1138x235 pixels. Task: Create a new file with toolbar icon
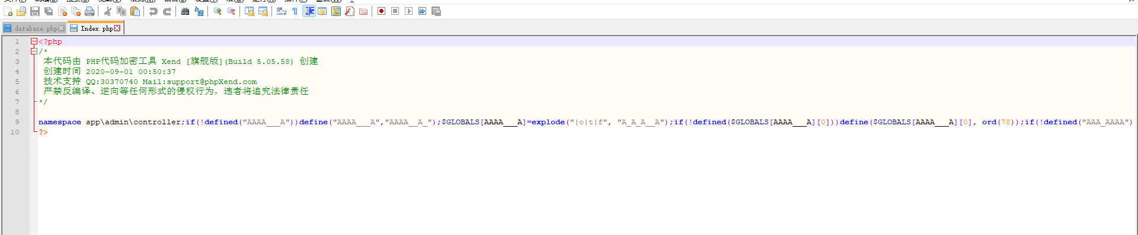pos(8,11)
